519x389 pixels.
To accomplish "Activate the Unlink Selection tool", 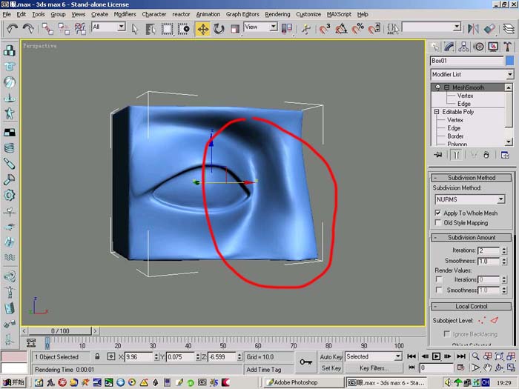I will [x=64, y=29].
